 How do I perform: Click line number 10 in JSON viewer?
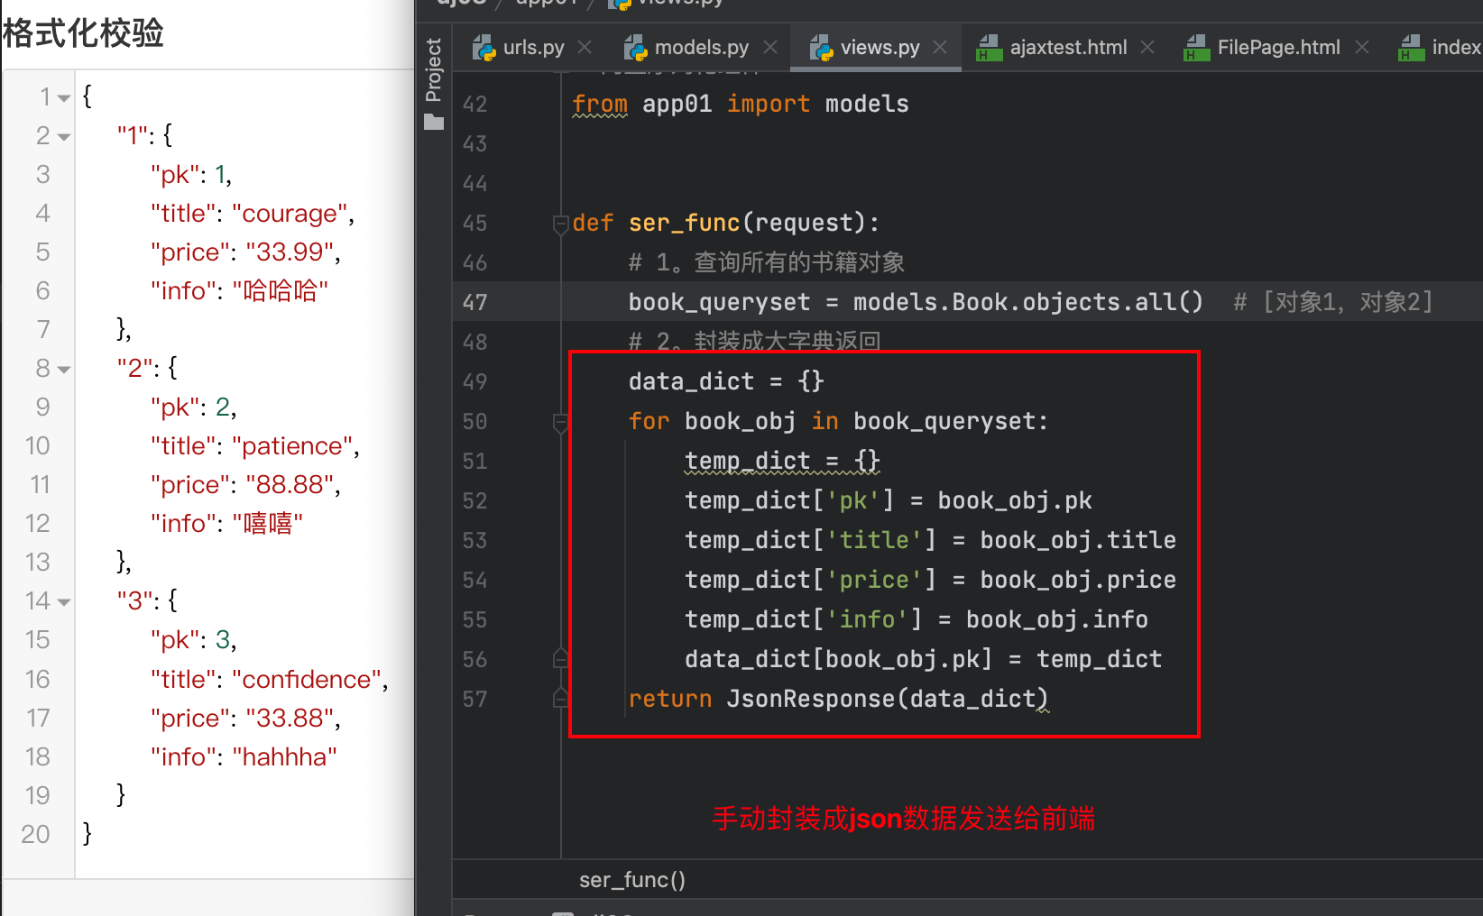[x=37, y=446]
